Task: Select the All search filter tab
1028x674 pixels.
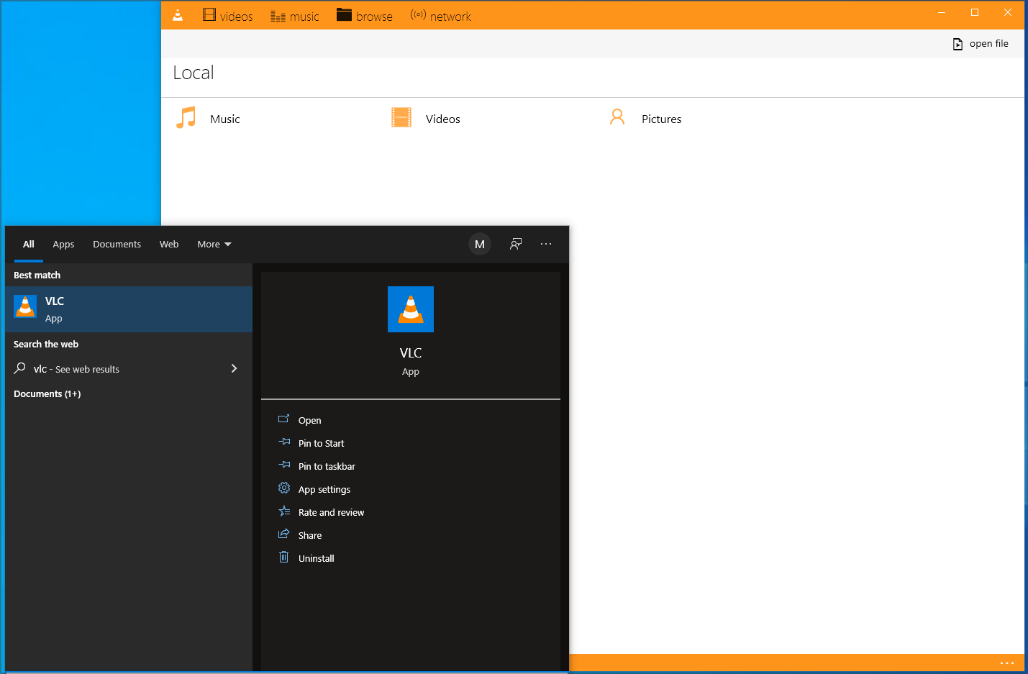Action: tap(29, 245)
